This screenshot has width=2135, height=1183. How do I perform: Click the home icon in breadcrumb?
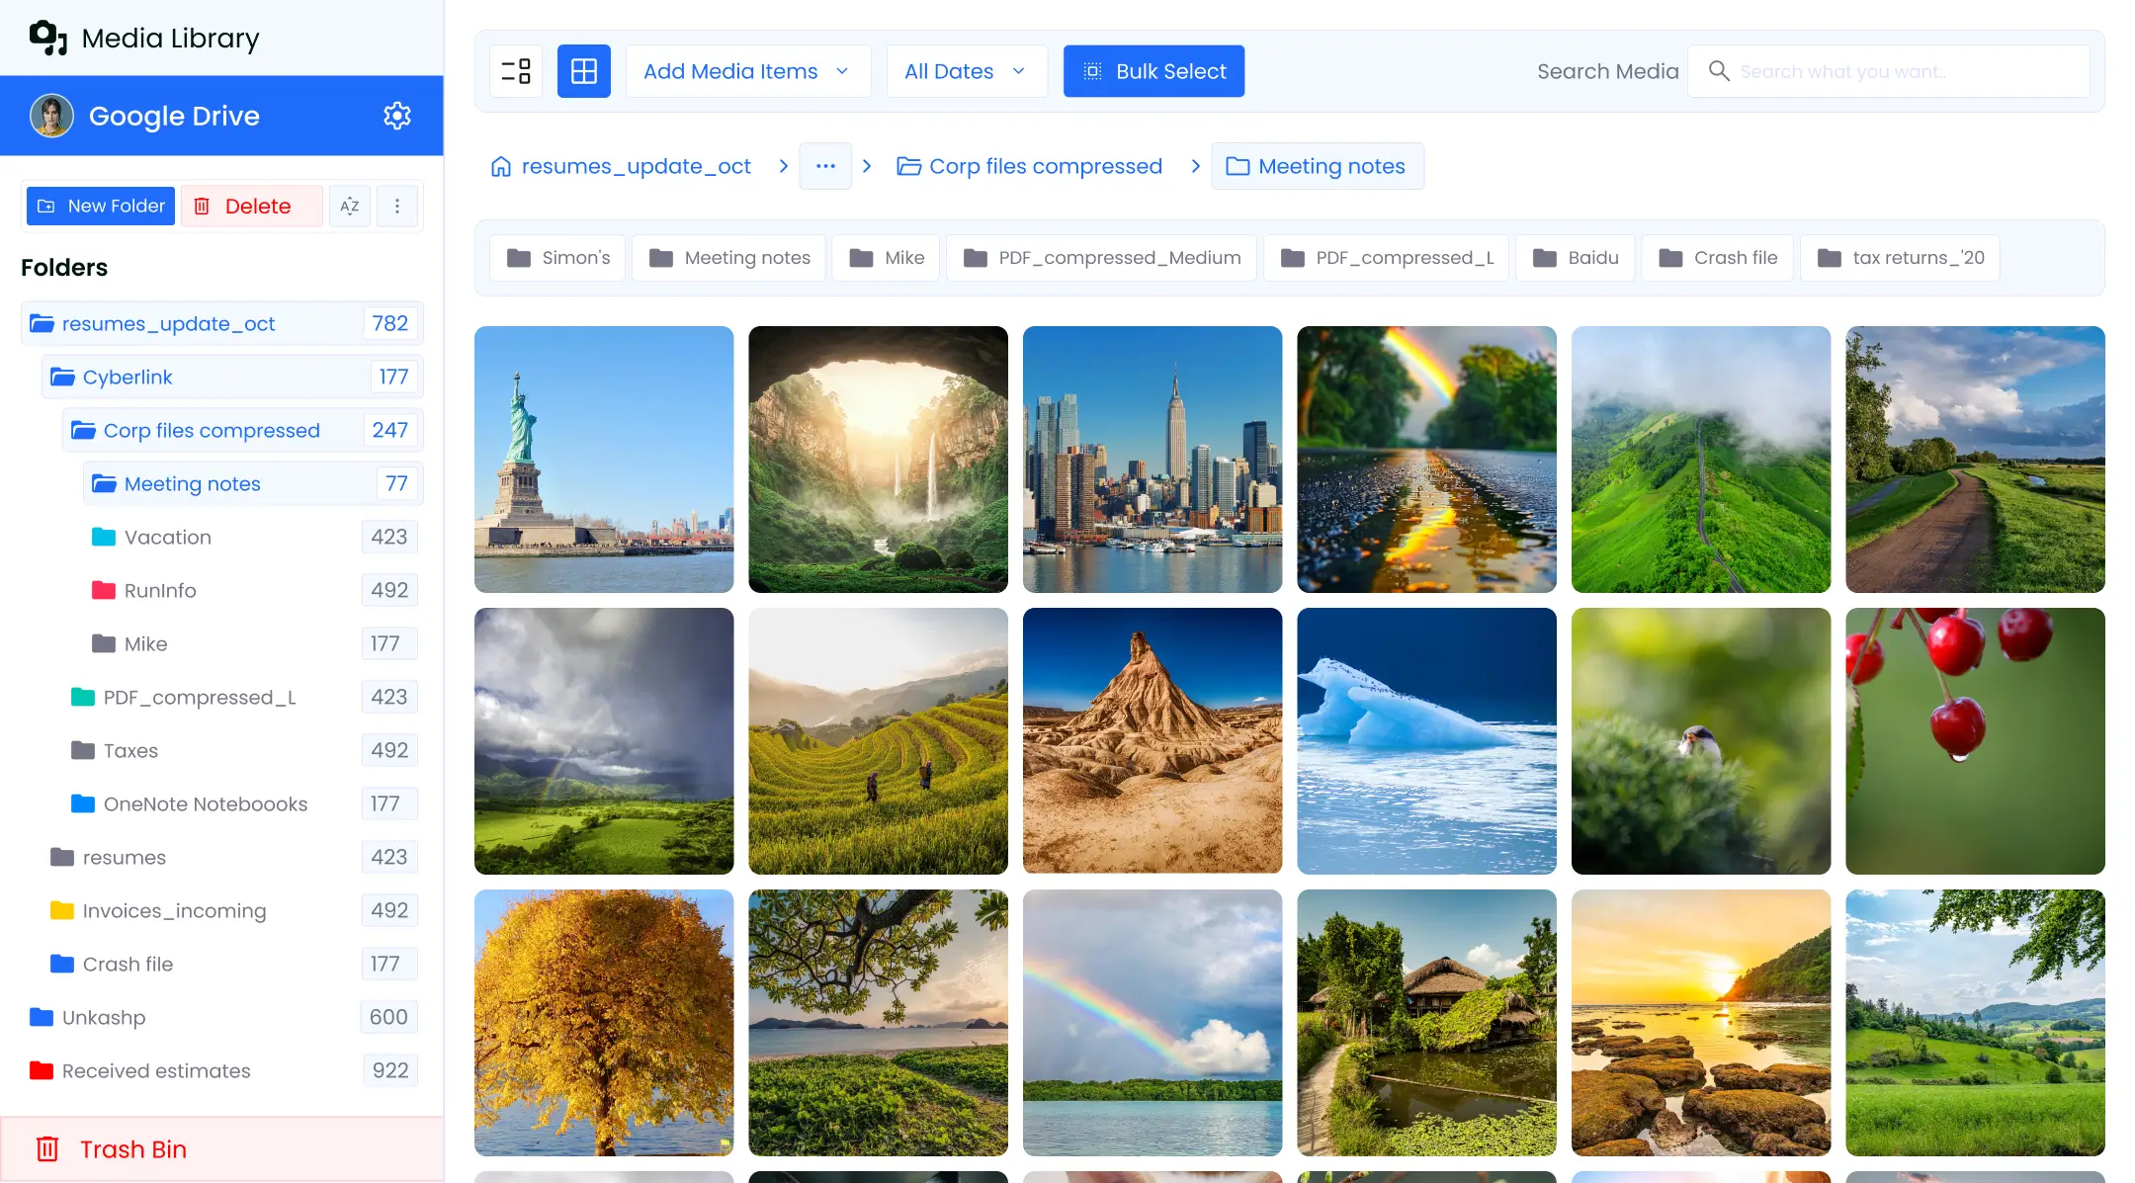coord(501,166)
